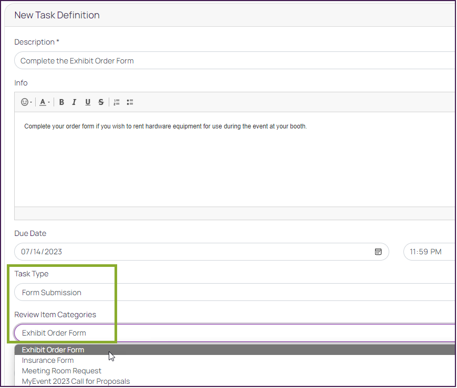Select Insurance Form from the list
The height and width of the screenshot is (388, 457).
click(235, 360)
